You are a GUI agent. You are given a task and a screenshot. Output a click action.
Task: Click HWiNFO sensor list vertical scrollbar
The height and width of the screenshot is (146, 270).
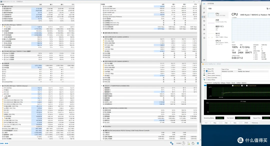[x=200, y=64]
